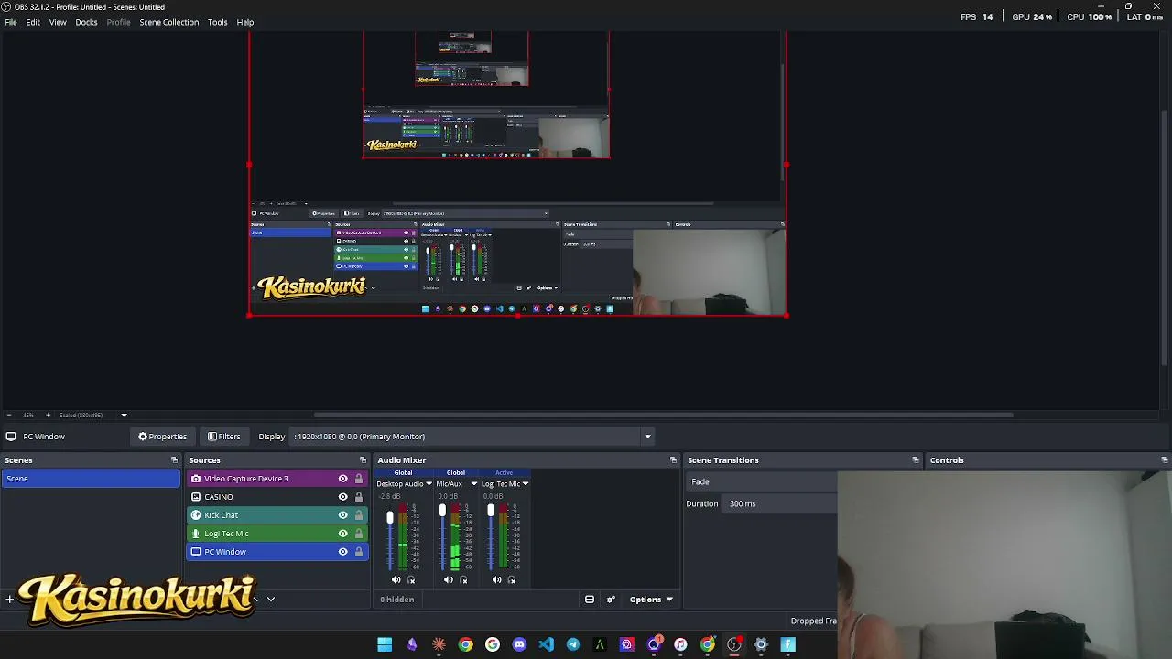The height and width of the screenshot is (659, 1172).
Task: Toggle the lock on the CASINO source
Action: tap(359, 497)
